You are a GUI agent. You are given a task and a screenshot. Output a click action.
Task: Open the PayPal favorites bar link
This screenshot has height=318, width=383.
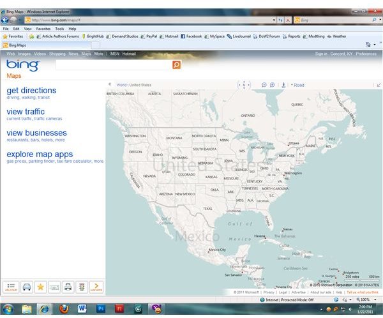pyautogui.click(x=149, y=36)
